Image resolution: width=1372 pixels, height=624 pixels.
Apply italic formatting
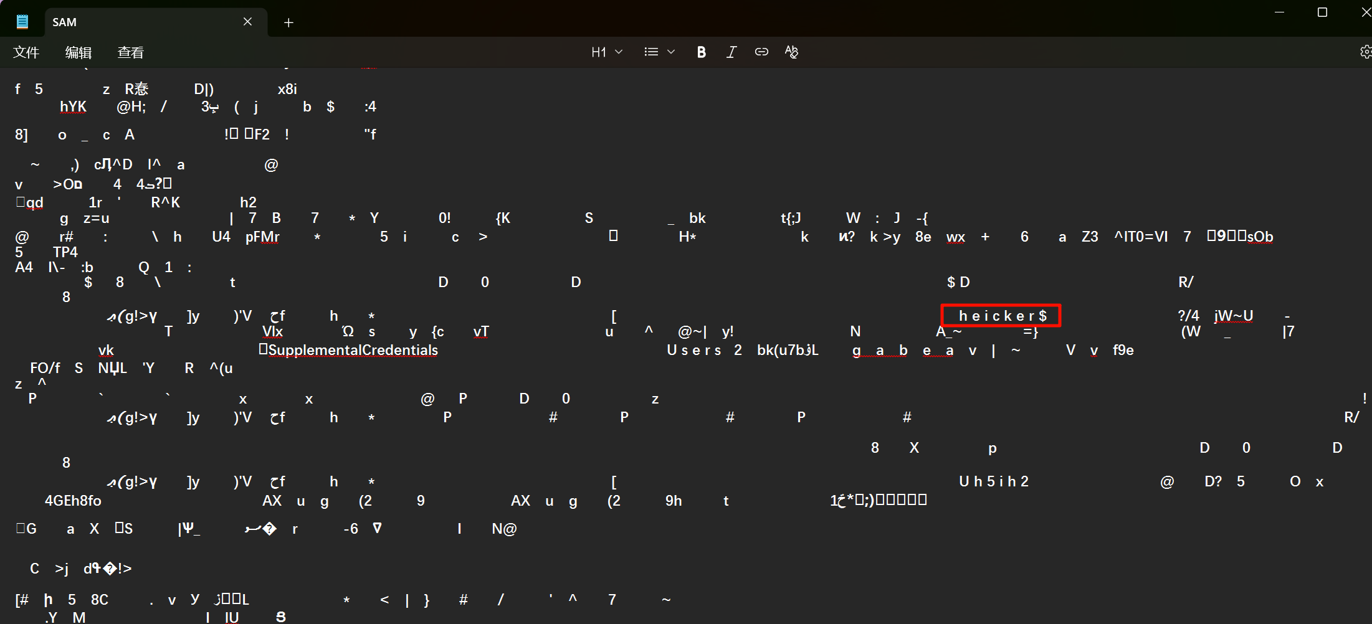(731, 52)
